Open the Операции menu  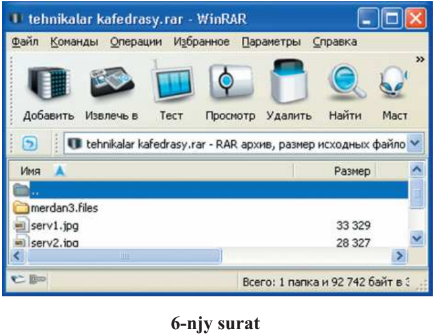136,42
